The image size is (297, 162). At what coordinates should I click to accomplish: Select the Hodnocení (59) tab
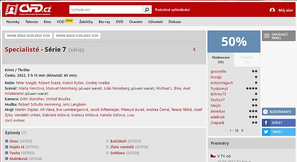coord(221,60)
